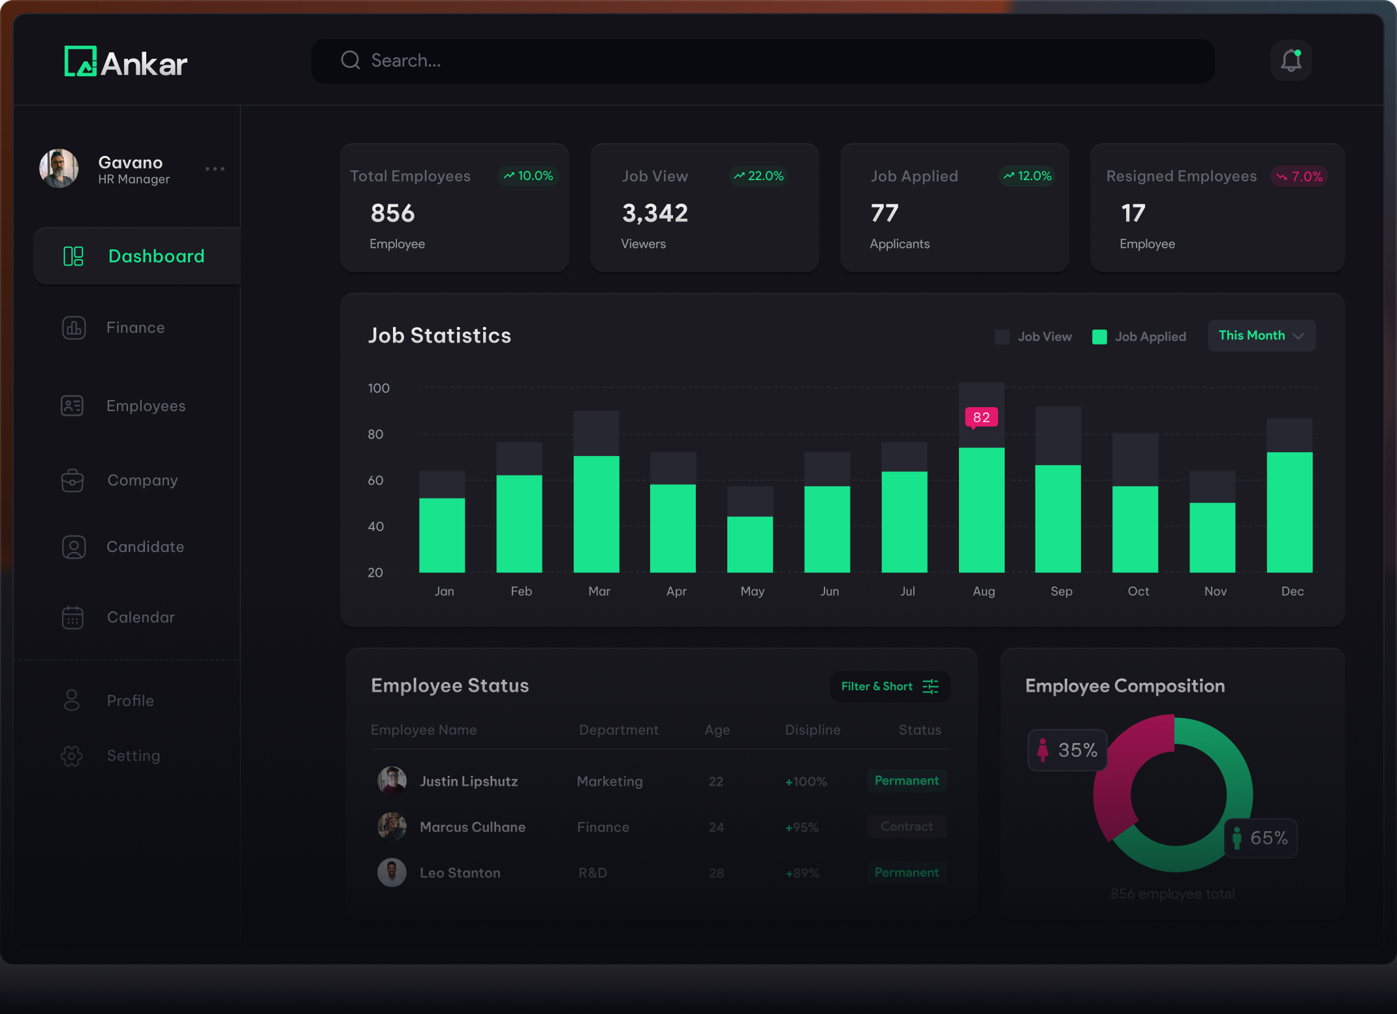
Task: Go to Candidate in the sidebar
Action: coord(145,547)
